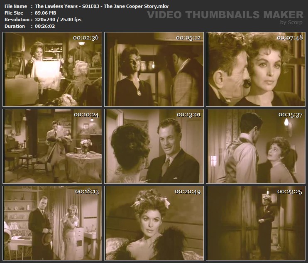Click the frame timestamped 00:20:49
308x263 pixels.
tap(154, 223)
